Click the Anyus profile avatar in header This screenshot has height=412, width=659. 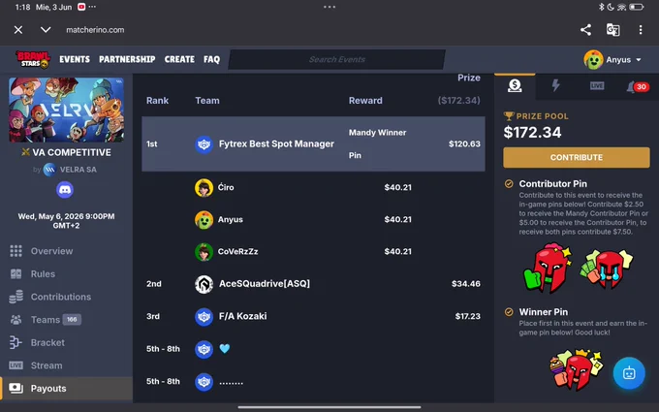point(593,60)
